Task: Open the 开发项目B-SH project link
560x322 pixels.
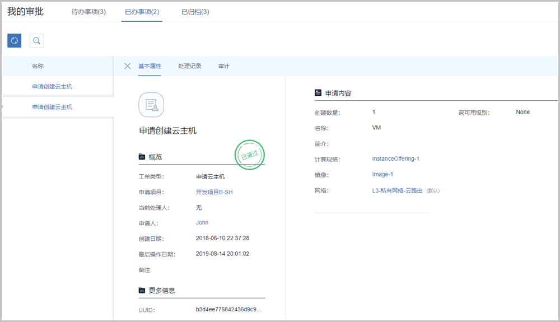Action: tap(214, 192)
